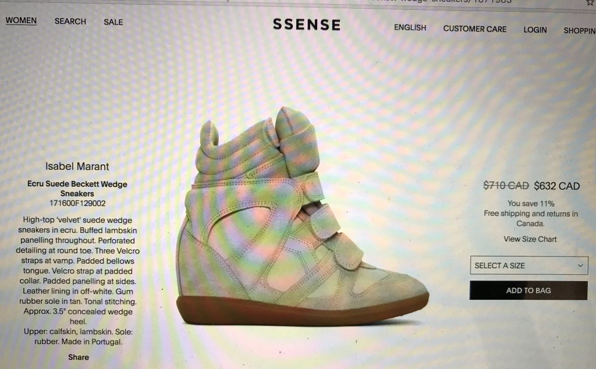Viewport: 596px width, 369px height.
Task: Click the Beckett wedge sneaker product image
Action: (303, 217)
